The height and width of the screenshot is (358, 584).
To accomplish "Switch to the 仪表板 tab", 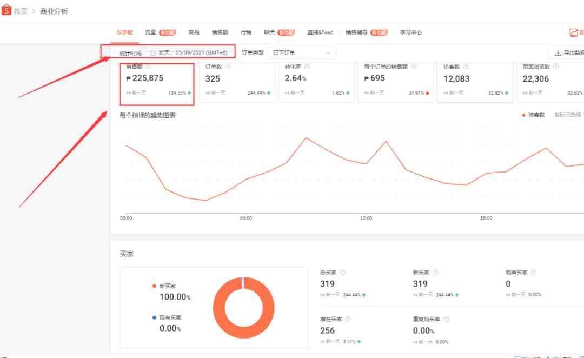I will point(124,32).
